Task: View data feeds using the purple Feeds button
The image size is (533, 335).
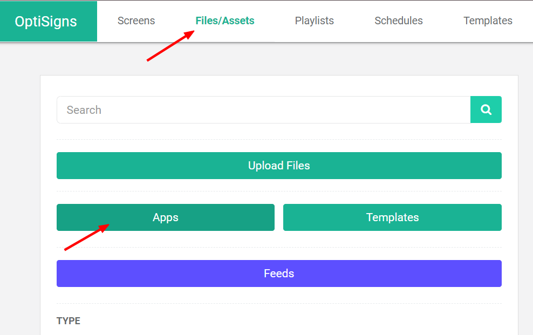Action: coord(278,274)
